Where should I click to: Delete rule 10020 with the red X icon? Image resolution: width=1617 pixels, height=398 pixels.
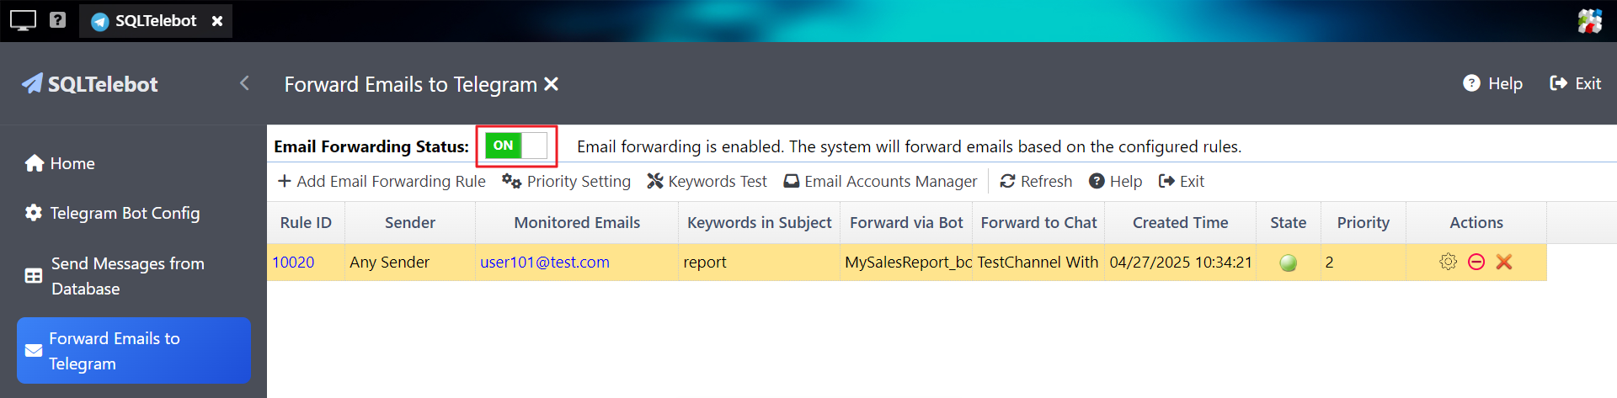1504,262
